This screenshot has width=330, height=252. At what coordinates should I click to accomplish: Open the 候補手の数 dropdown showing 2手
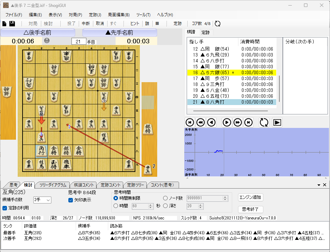[x=42, y=200]
